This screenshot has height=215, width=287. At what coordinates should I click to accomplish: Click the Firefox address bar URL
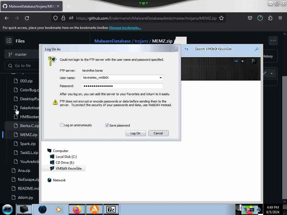tap(146, 18)
